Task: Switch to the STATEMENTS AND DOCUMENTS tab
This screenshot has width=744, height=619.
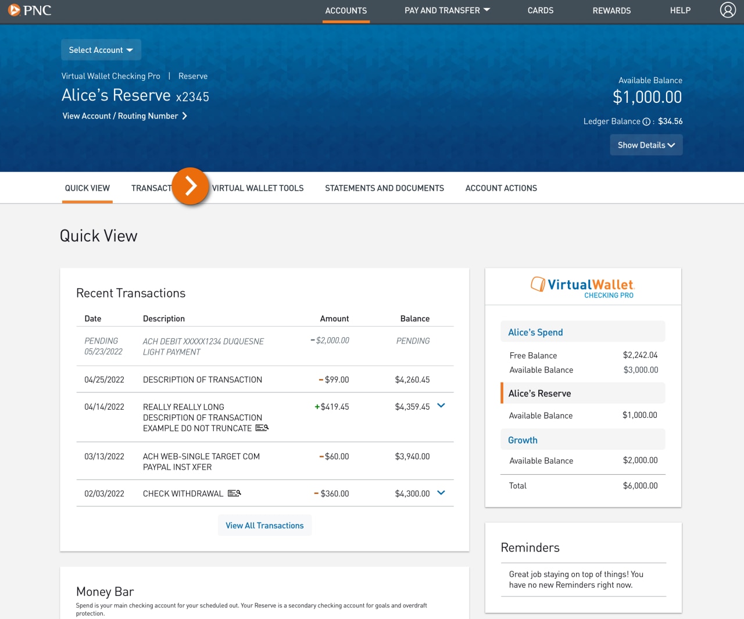Action: tap(384, 188)
